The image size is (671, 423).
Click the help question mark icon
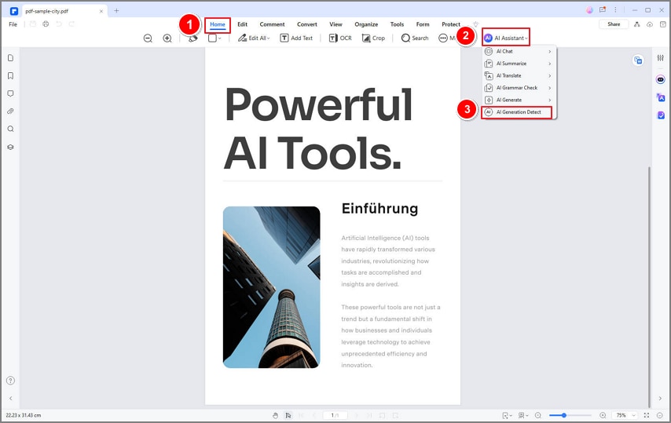pos(11,381)
